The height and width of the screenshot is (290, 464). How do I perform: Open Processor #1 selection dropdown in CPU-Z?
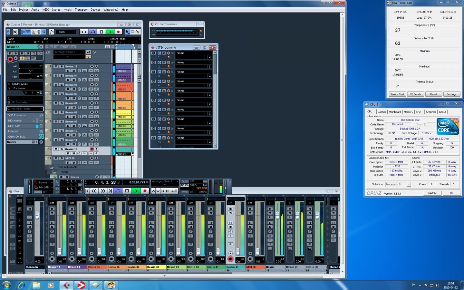point(398,184)
